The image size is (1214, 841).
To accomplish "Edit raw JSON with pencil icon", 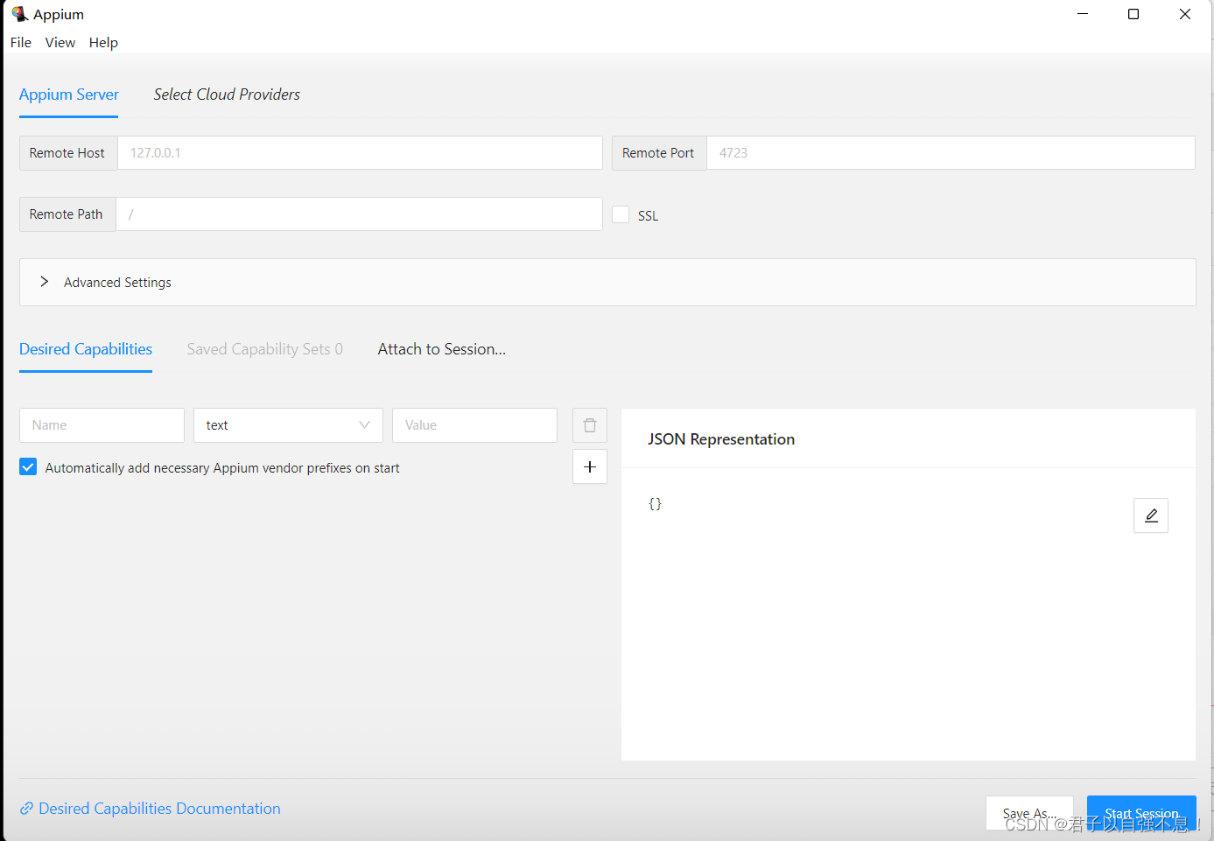I will (x=1150, y=515).
